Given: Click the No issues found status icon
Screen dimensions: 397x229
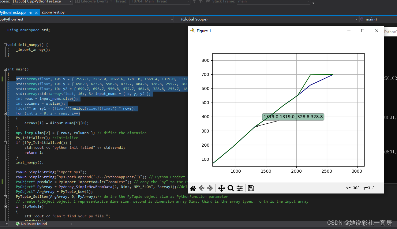Looking at the screenshot, I should click(x=17, y=223).
